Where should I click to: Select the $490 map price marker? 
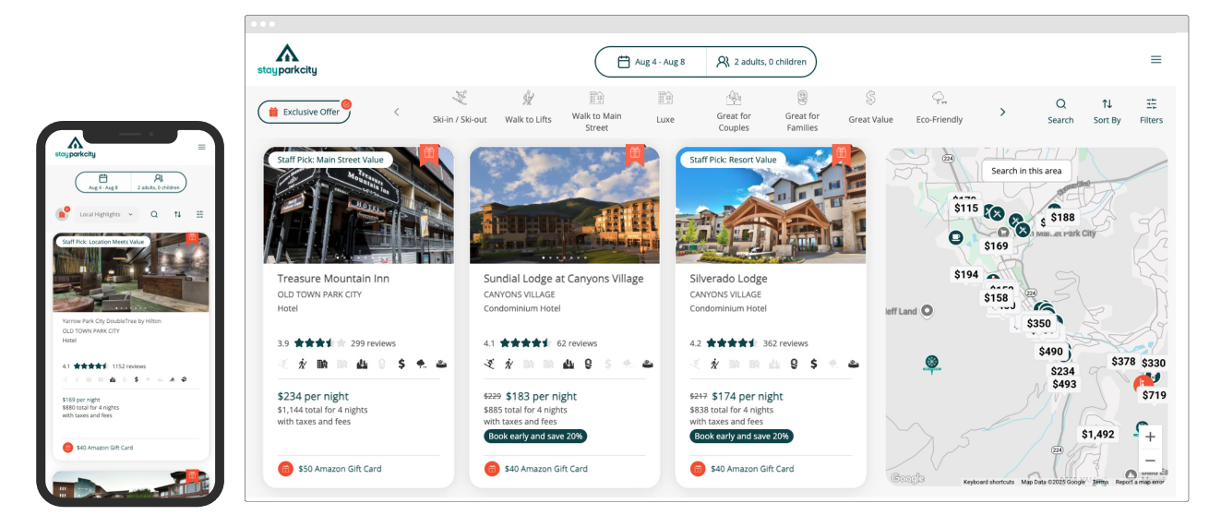coord(1051,352)
